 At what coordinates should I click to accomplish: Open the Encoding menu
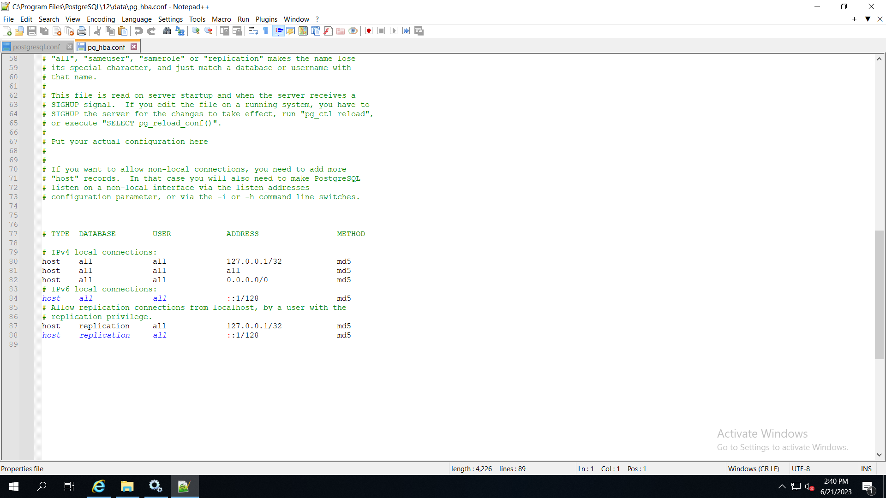point(101,19)
